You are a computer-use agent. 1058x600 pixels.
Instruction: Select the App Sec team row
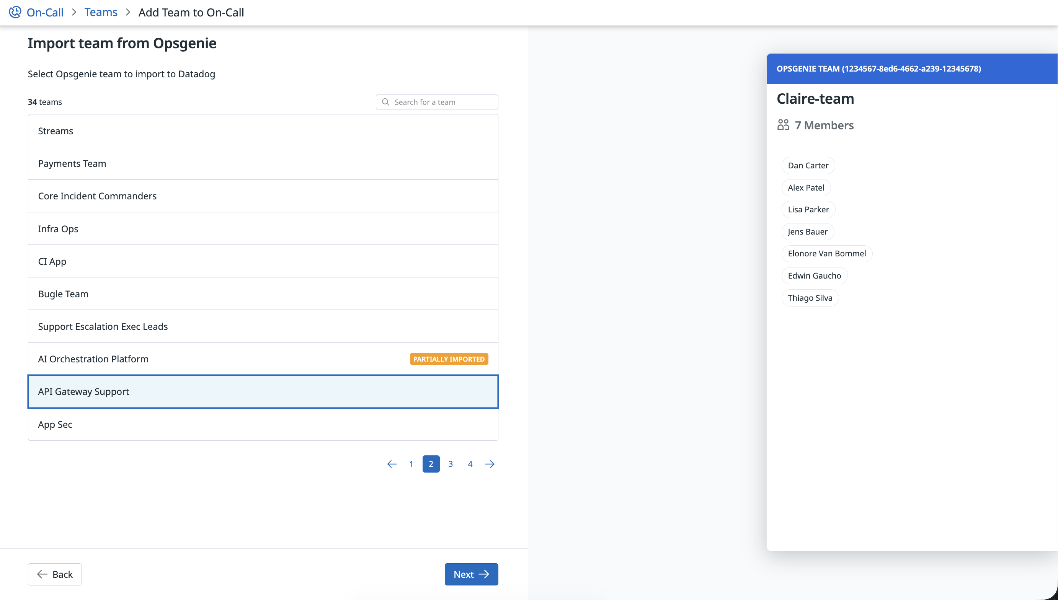click(263, 424)
